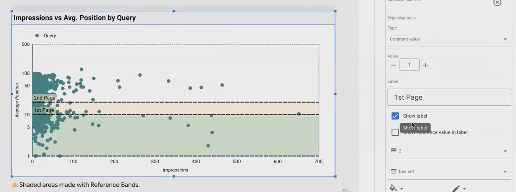Select the Shaded areas made with Reference Bands note
Image resolution: width=516 pixels, height=192 pixels.
[x=79, y=185]
